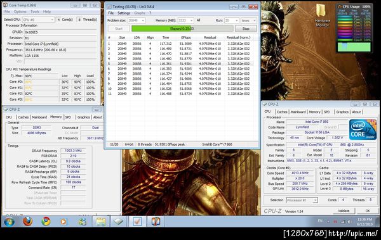The image size is (381, 240).
Task: Switch to Memory tab in right CPU-Z
Action: click(x=315, y=111)
